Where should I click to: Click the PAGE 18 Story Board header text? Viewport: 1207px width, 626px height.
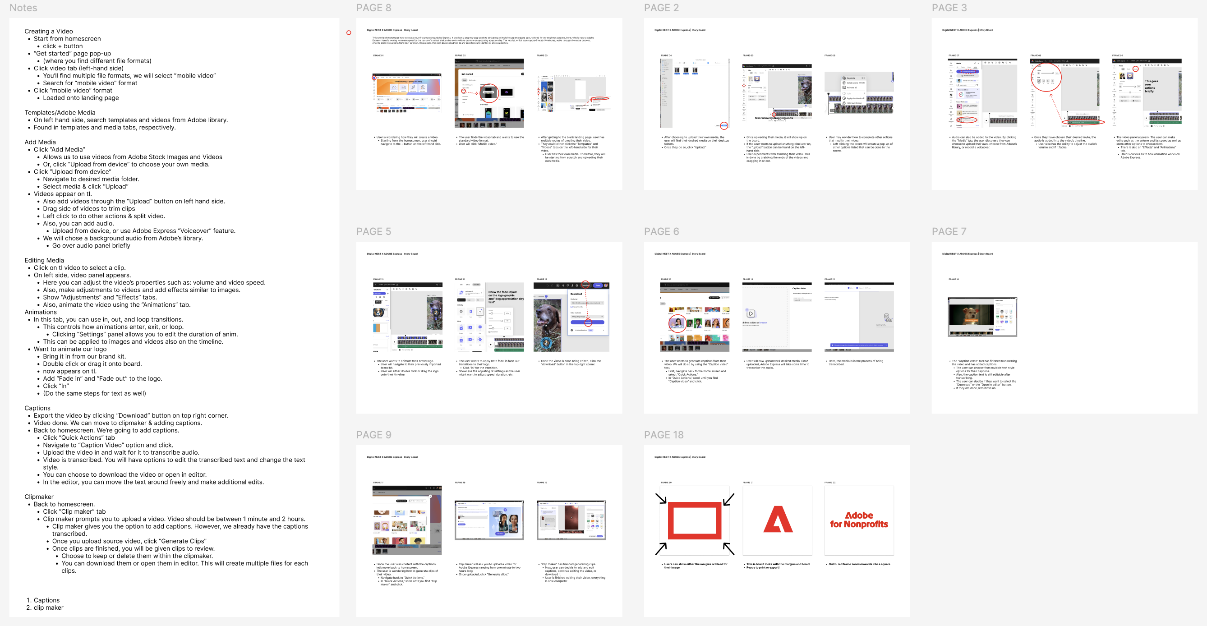[680, 457]
